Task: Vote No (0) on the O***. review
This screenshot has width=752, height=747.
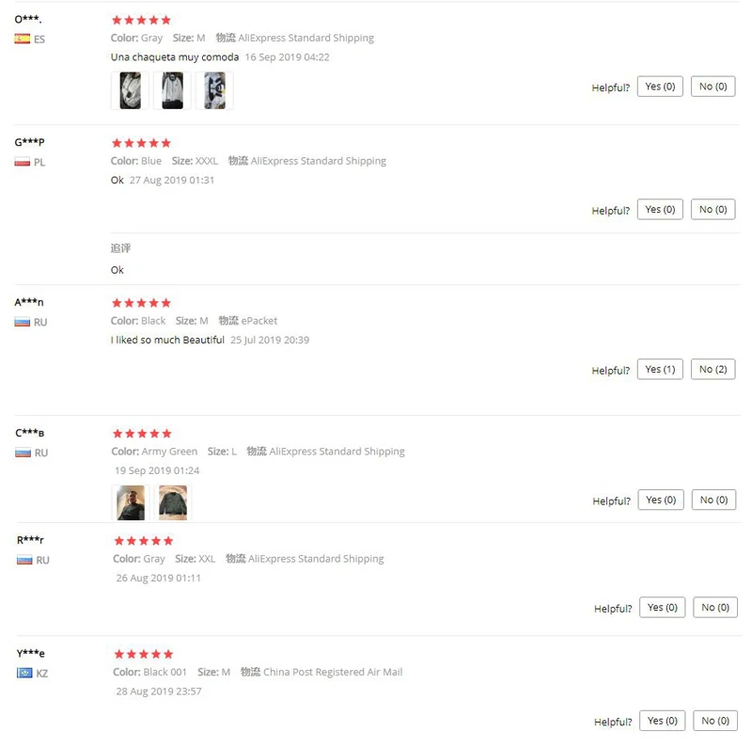Action: coord(713,87)
